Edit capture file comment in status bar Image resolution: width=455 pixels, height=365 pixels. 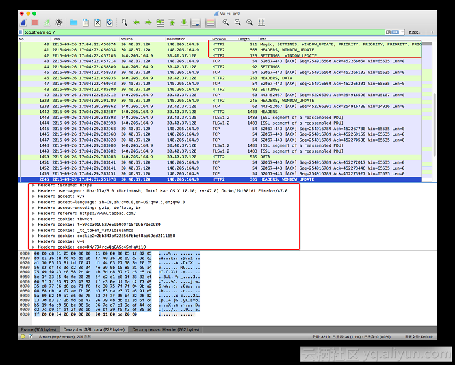[31, 336]
